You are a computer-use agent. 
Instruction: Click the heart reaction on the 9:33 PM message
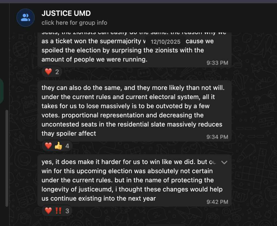[x=48, y=72]
